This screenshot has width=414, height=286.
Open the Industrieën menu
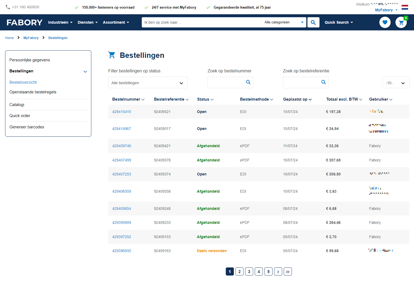click(x=60, y=22)
